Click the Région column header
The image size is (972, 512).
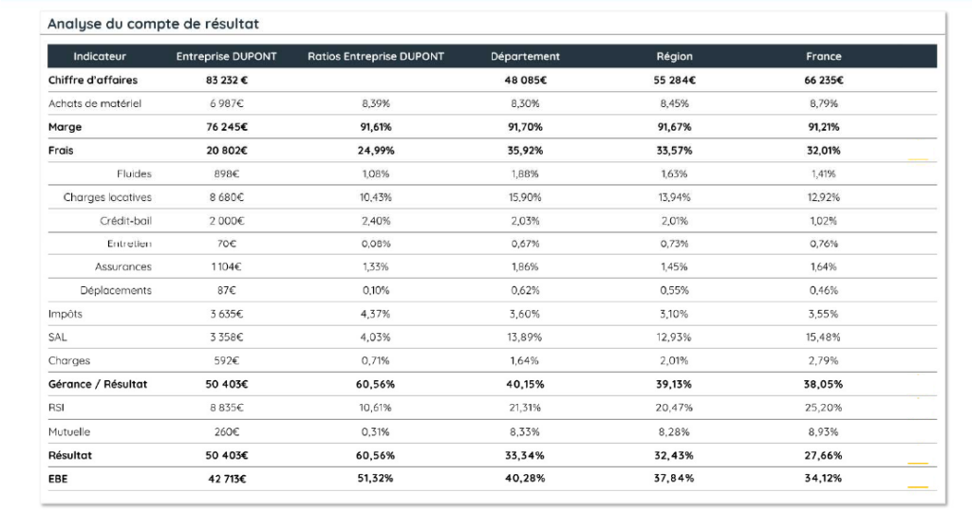[x=675, y=56]
